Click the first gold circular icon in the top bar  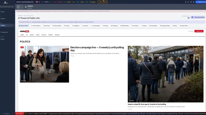99,2
